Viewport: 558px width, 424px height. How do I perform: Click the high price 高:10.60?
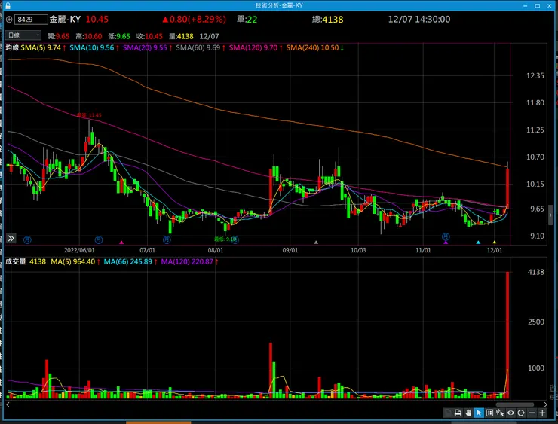[x=89, y=36]
